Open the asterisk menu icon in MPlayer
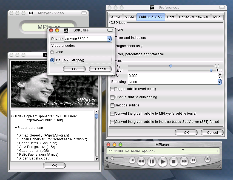The image size is (233, 180). [x=107, y=166]
